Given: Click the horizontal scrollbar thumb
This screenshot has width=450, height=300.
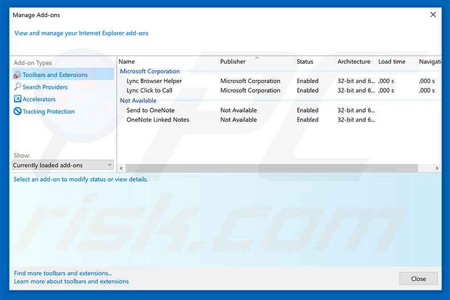Looking at the screenshot, I should tap(272, 168).
